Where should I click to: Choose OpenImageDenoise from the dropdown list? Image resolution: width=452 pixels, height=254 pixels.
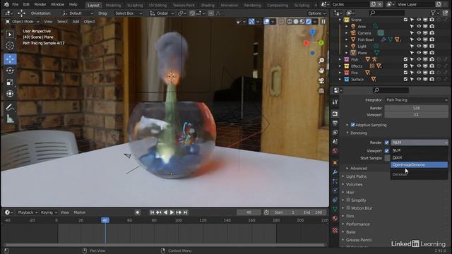[x=419, y=164]
